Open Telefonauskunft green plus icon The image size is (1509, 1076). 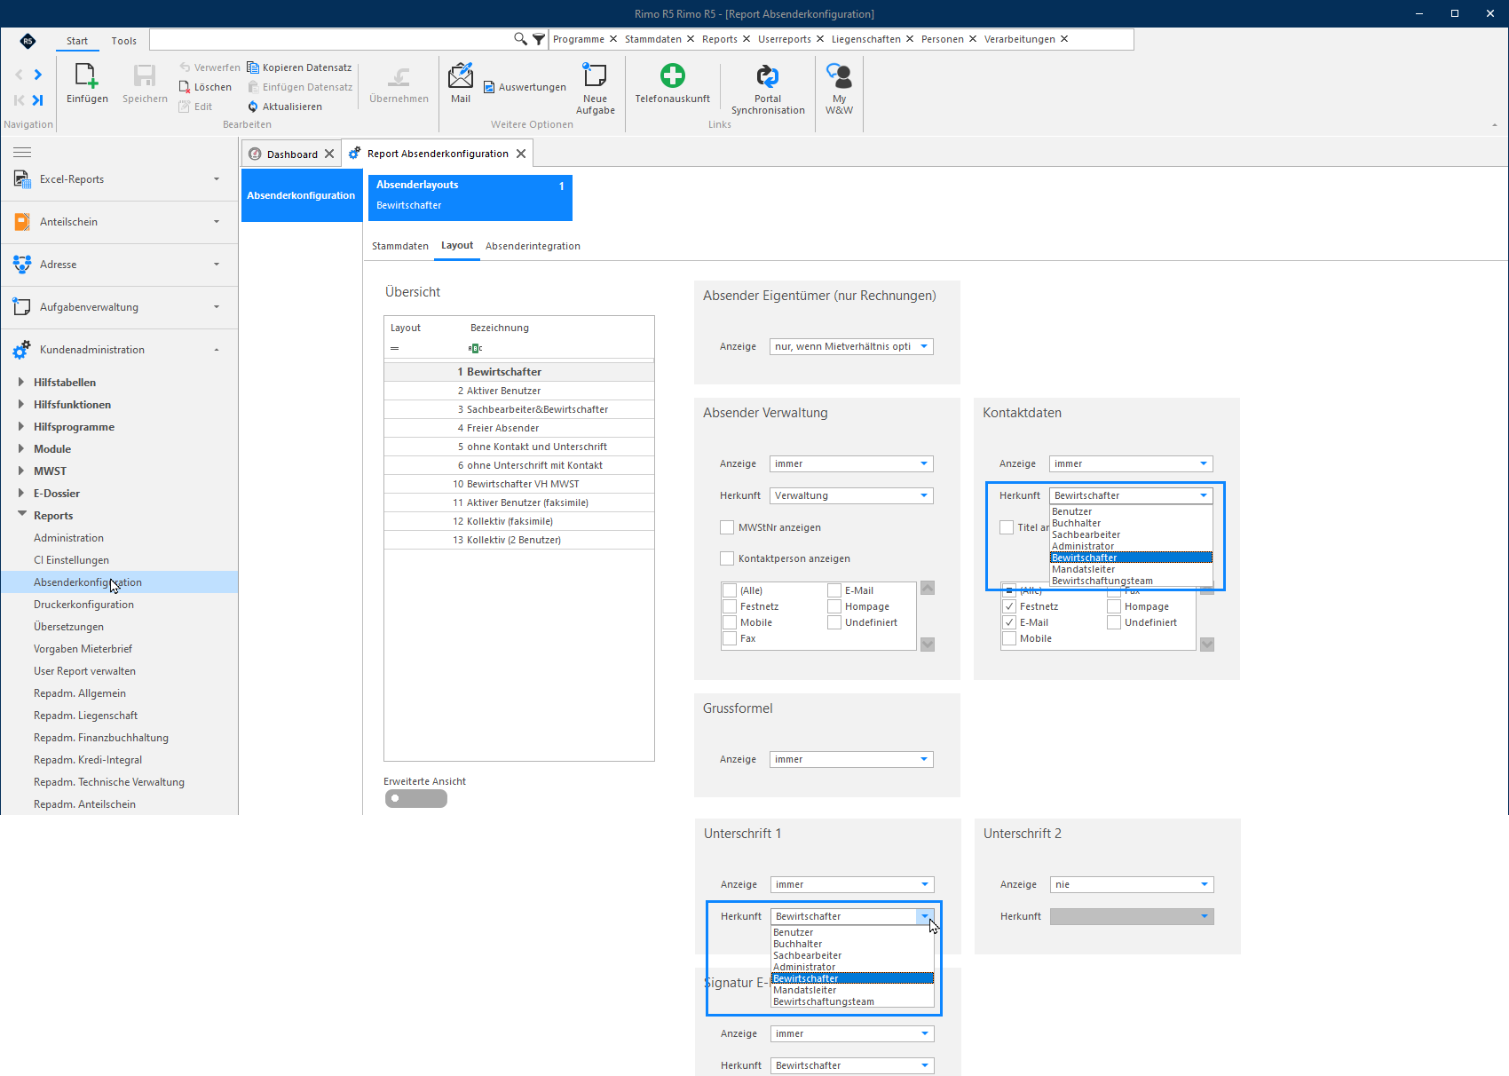click(673, 76)
